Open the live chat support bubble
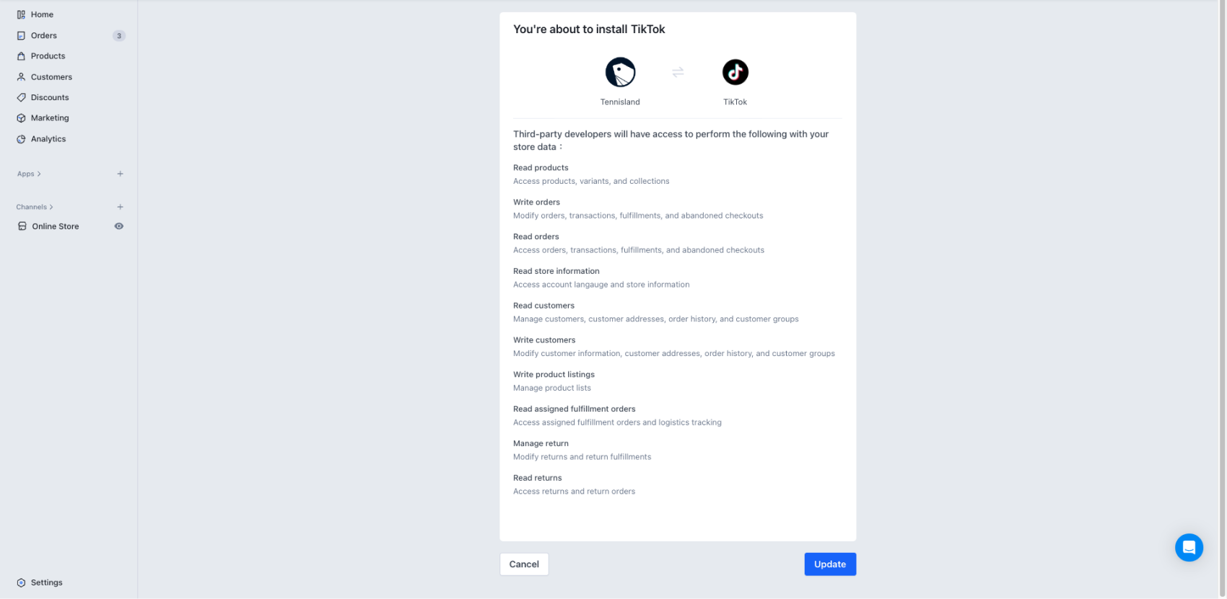The height and width of the screenshot is (599, 1227). point(1188,548)
